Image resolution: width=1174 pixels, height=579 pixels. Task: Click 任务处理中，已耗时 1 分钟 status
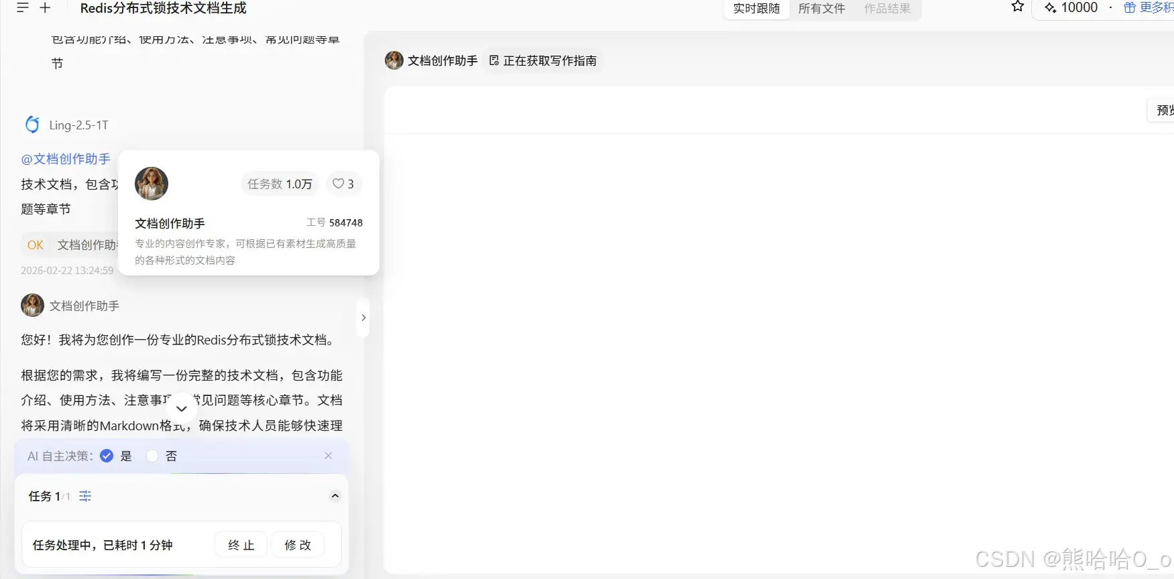coord(103,545)
